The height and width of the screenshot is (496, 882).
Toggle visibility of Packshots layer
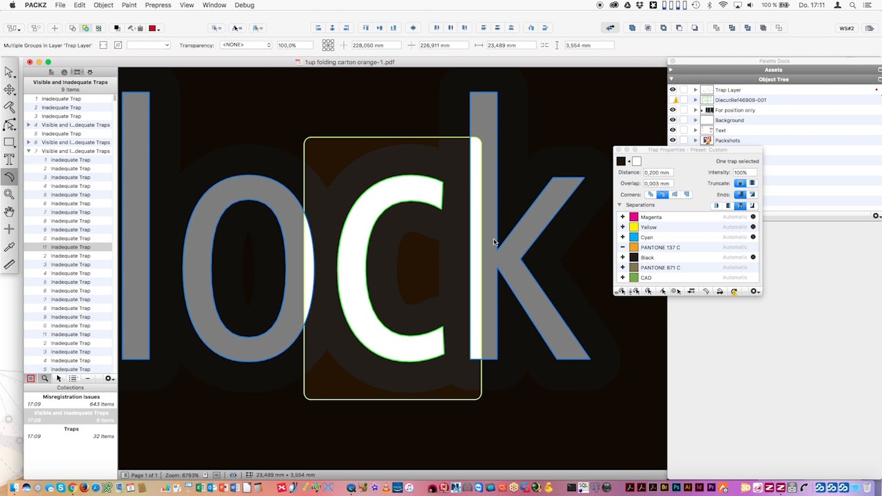click(x=673, y=141)
